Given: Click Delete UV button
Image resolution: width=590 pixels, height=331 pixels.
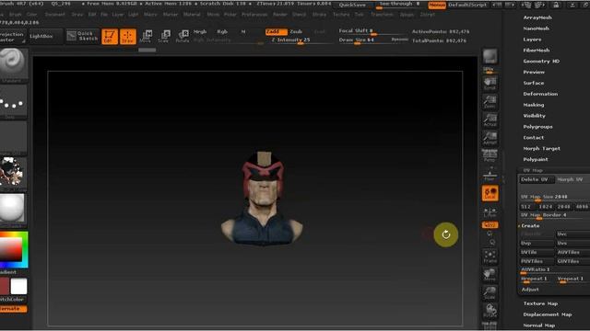Looking at the screenshot, I should point(537,179).
